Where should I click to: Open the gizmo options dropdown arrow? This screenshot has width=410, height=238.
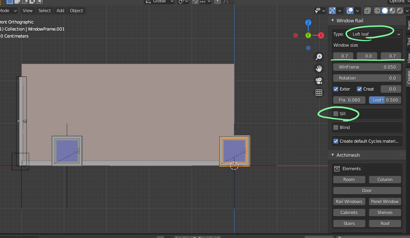(340, 11)
